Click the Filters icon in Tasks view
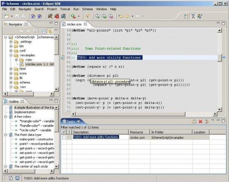 click(x=207, y=121)
